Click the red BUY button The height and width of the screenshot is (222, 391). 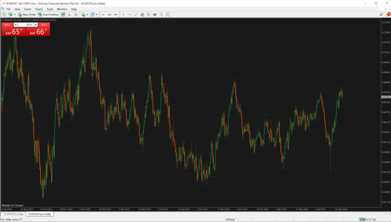44,25
